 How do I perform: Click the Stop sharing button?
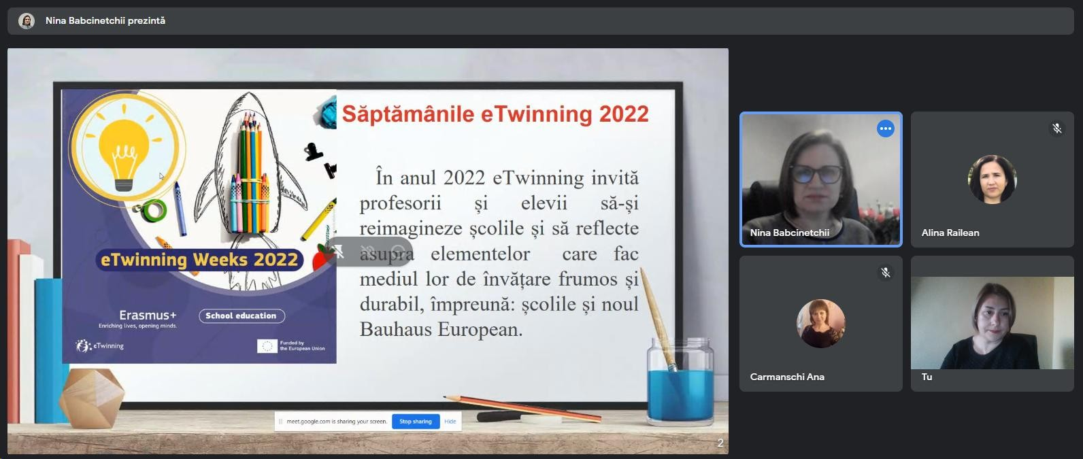tap(416, 422)
